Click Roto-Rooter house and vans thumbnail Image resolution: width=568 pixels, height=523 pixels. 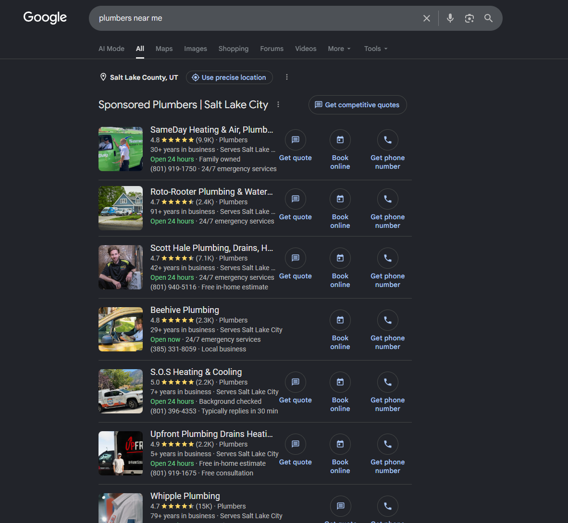[121, 208]
